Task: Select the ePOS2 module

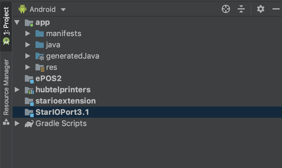Action: pos(48,79)
